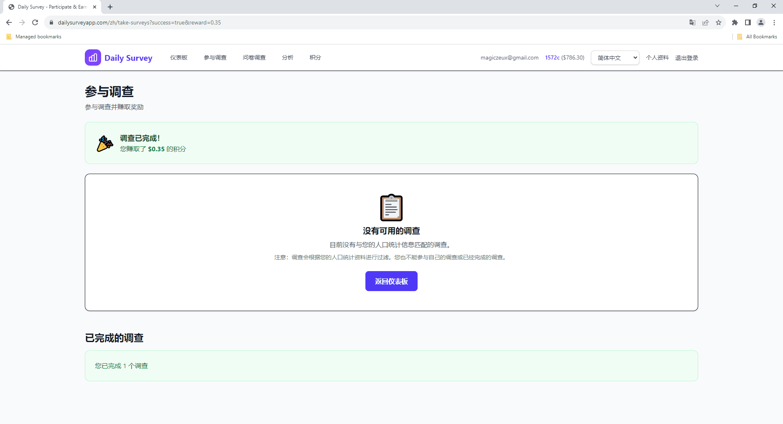Open the Chrome profile avatar icon
Screen dimensions: 783x424
point(761,22)
